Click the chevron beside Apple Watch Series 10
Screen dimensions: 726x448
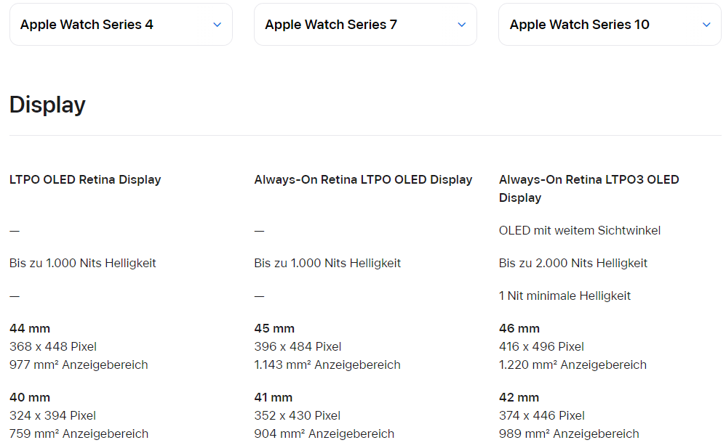pos(706,25)
